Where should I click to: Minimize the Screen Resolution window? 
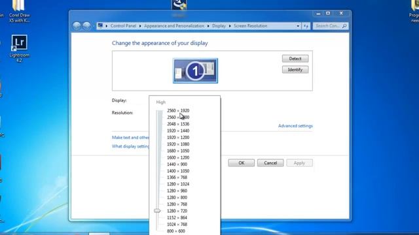[x=318, y=13]
